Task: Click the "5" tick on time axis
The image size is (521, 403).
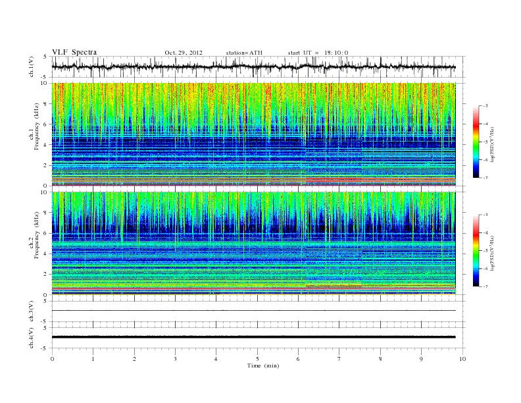Action: 257,359
